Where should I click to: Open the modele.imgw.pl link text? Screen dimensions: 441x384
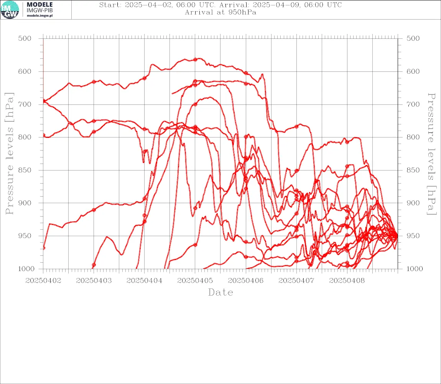point(39,16)
